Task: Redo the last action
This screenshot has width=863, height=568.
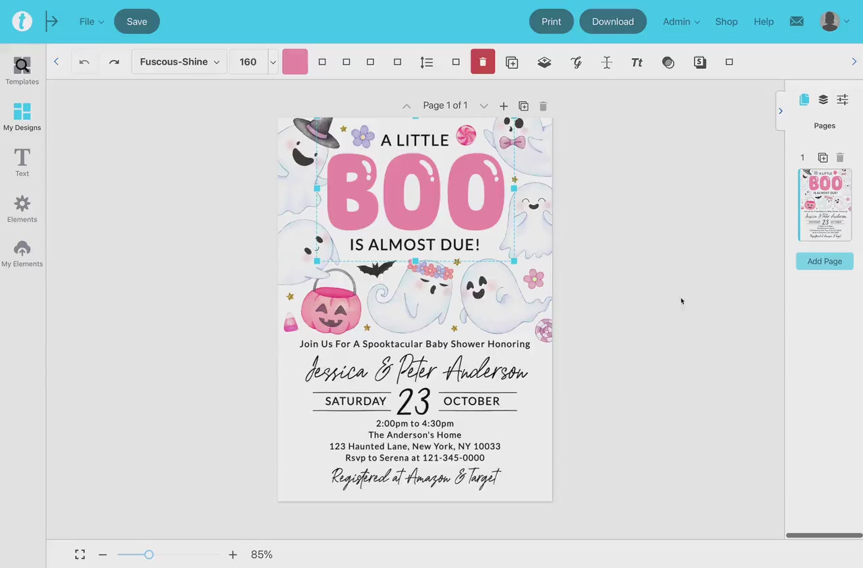Action: click(x=114, y=62)
